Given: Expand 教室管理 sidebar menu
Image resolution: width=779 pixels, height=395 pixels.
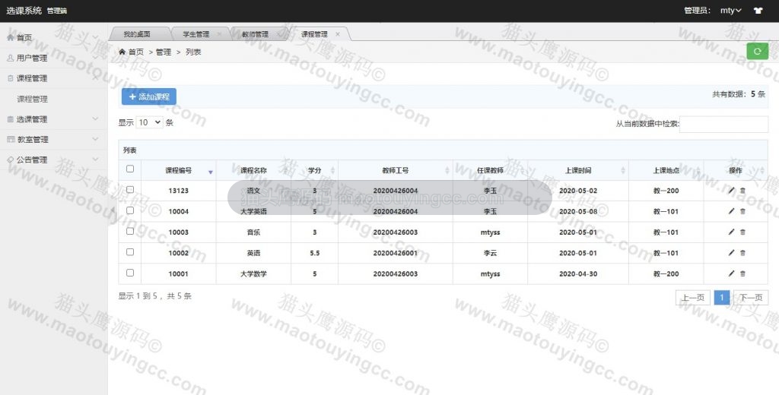Looking at the screenshot, I should click(54, 140).
